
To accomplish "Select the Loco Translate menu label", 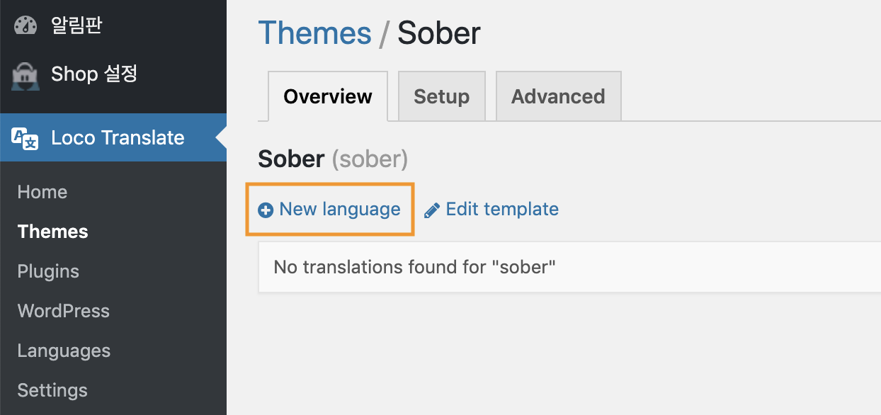I will tap(118, 138).
